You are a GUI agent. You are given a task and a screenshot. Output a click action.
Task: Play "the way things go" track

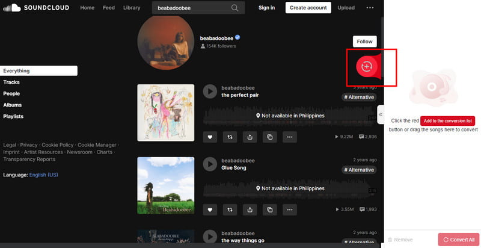(210, 237)
